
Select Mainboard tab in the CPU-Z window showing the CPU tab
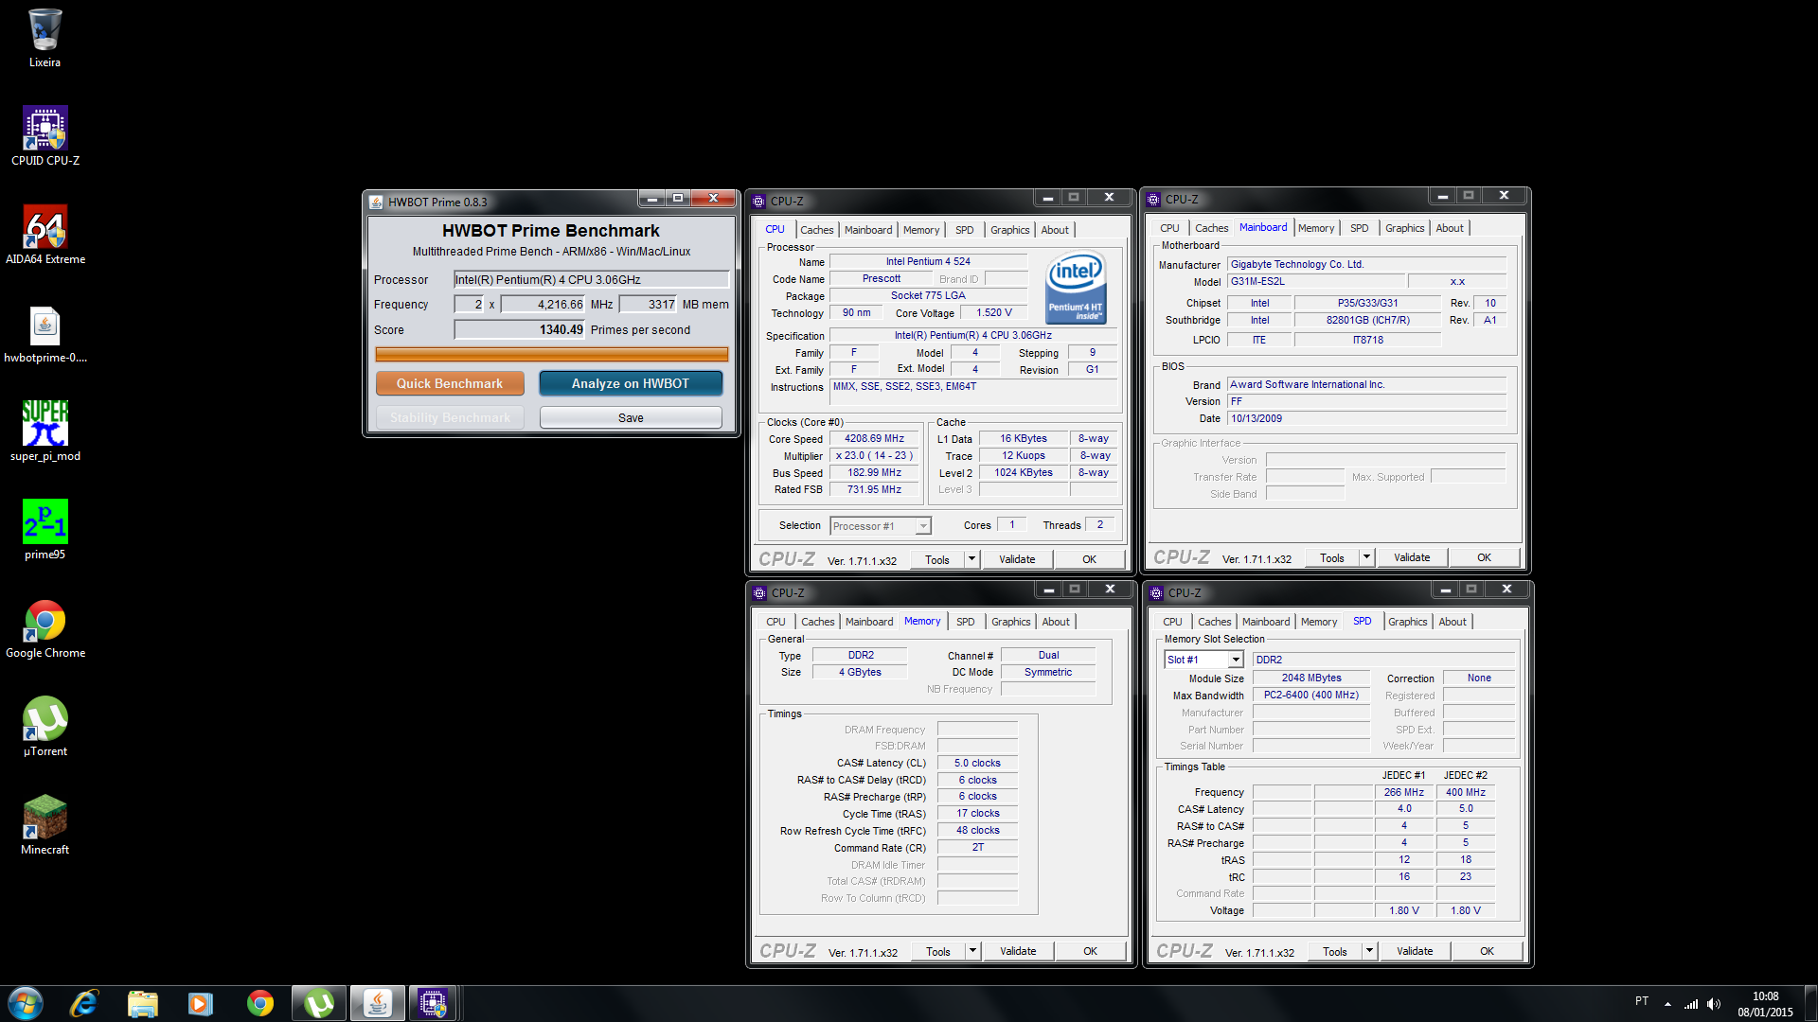pyautogui.click(x=868, y=230)
